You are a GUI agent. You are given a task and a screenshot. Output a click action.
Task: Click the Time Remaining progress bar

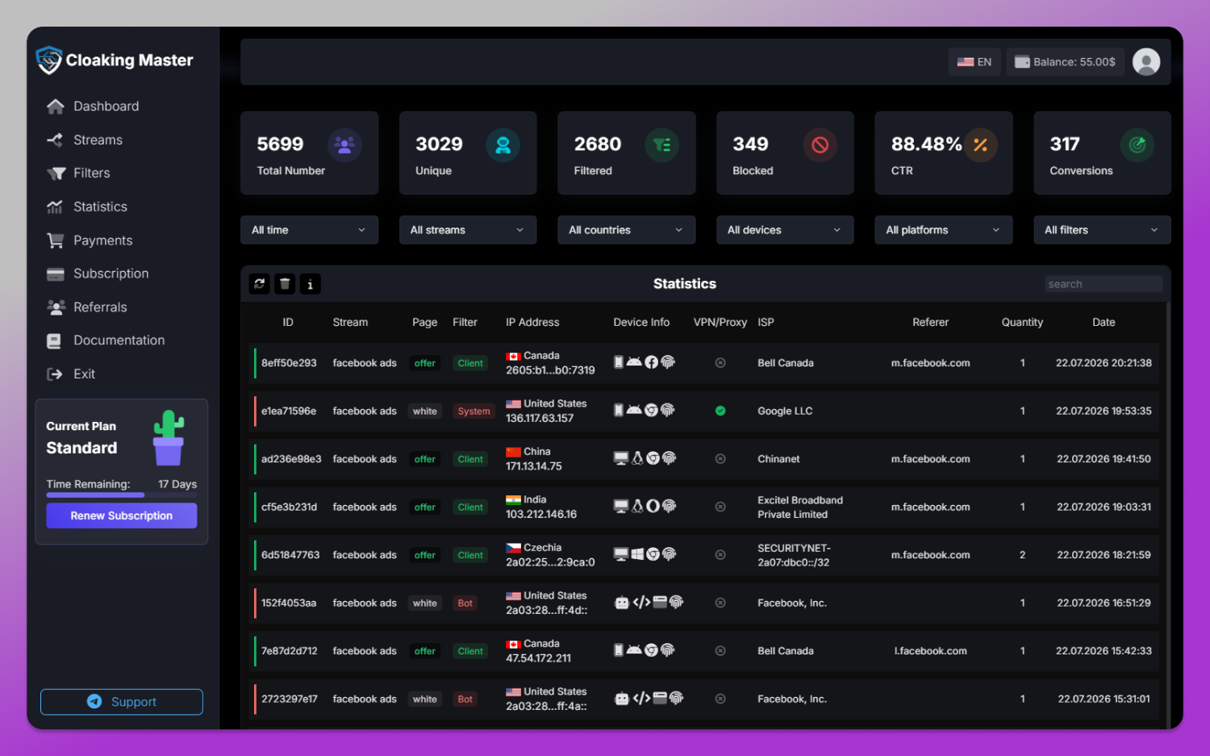point(122,495)
